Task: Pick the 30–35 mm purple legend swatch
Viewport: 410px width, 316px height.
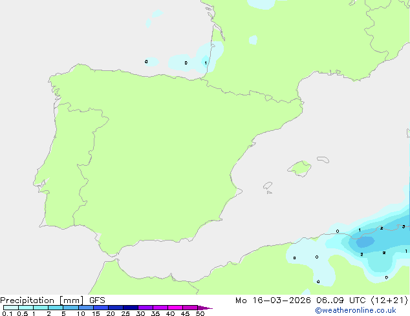Action: (146, 308)
